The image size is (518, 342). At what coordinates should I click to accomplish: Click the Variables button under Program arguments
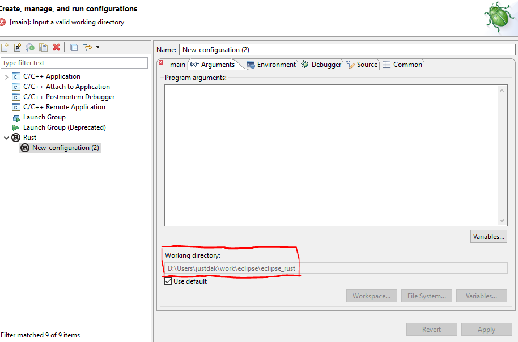[x=488, y=236]
